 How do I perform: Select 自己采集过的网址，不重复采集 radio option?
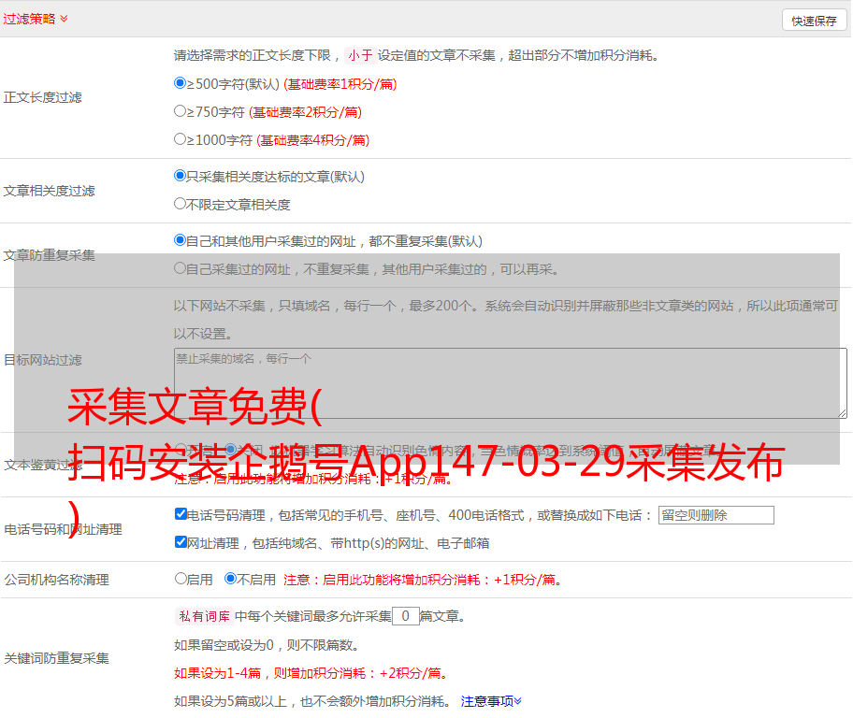coord(181,268)
